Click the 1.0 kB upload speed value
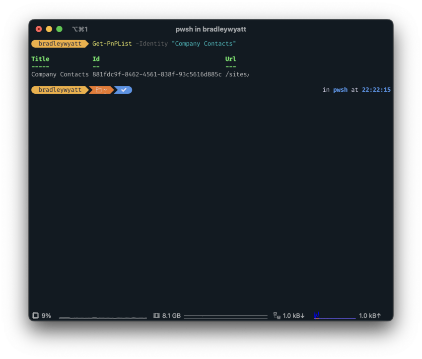 click(x=370, y=316)
